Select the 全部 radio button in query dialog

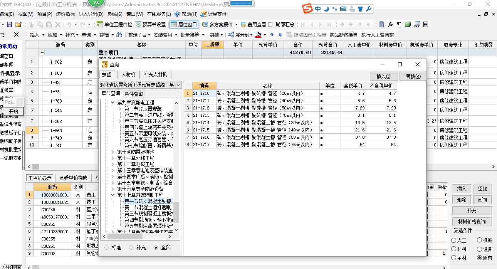(156, 247)
